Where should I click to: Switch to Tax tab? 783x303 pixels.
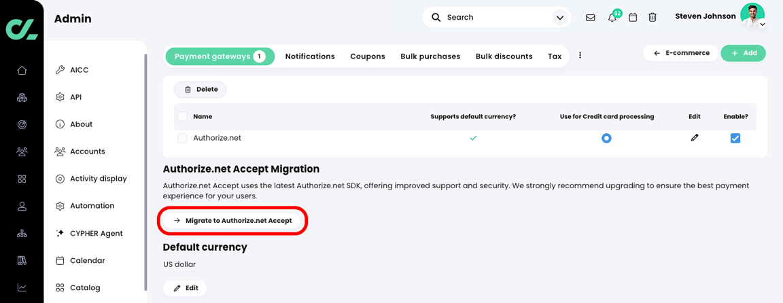[x=555, y=56]
